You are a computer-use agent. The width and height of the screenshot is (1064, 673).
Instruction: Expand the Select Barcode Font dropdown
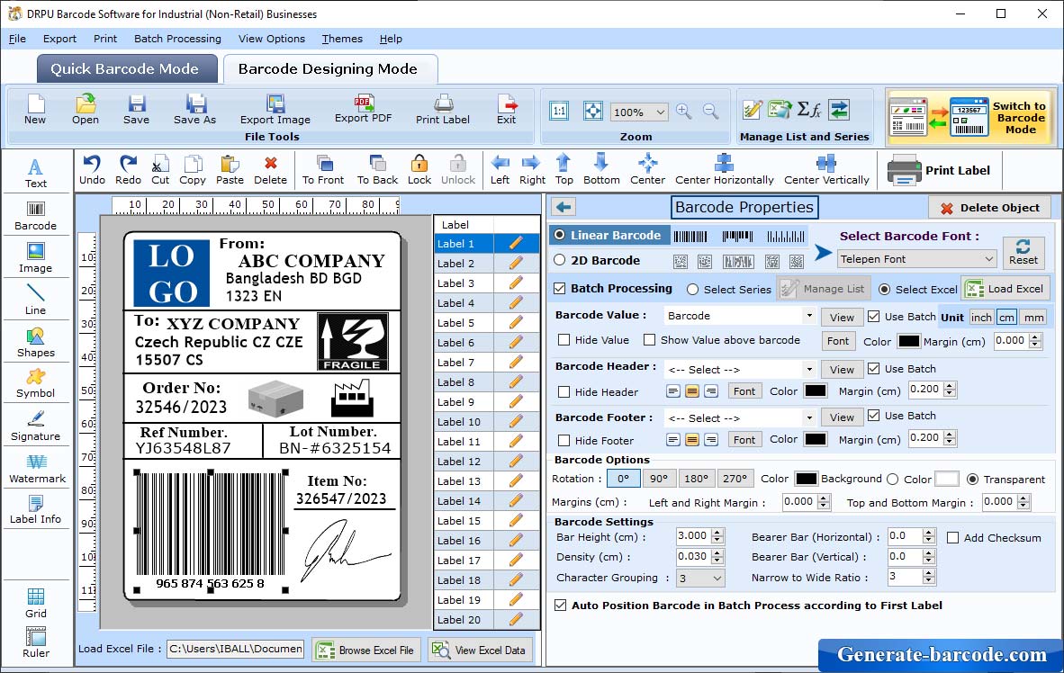coord(988,259)
